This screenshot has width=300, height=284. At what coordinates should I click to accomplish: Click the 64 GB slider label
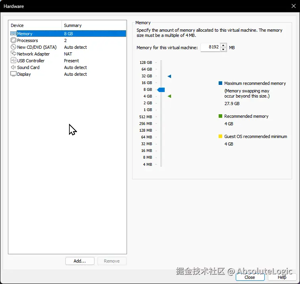(147, 69)
